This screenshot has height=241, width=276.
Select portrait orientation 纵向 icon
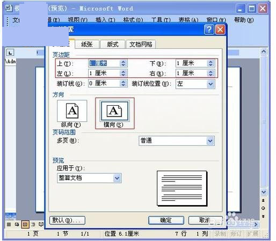pos(72,111)
